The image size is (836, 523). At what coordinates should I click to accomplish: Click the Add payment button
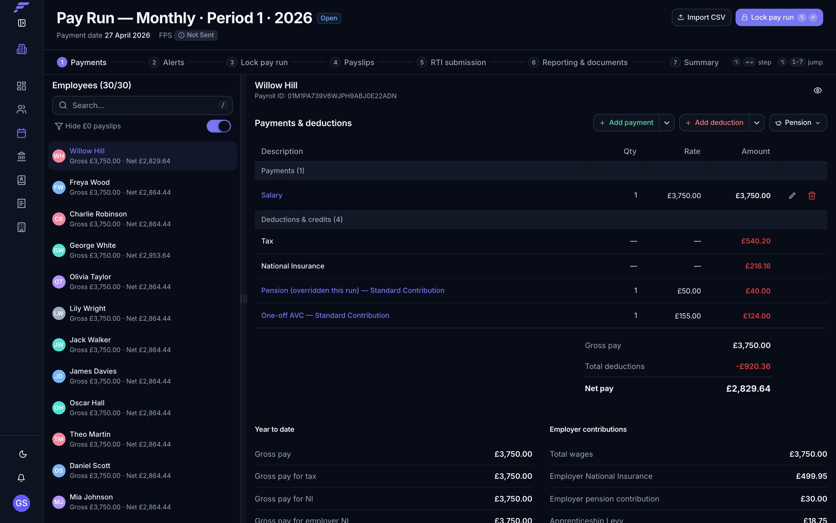point(626,123)
